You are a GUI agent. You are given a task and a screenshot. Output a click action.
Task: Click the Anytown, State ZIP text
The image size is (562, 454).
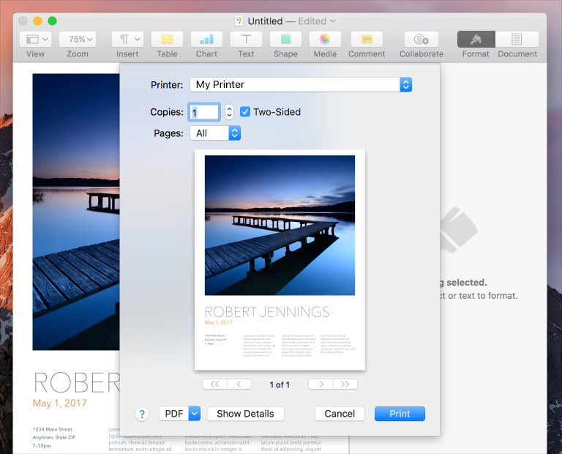(x=53, y=437)
